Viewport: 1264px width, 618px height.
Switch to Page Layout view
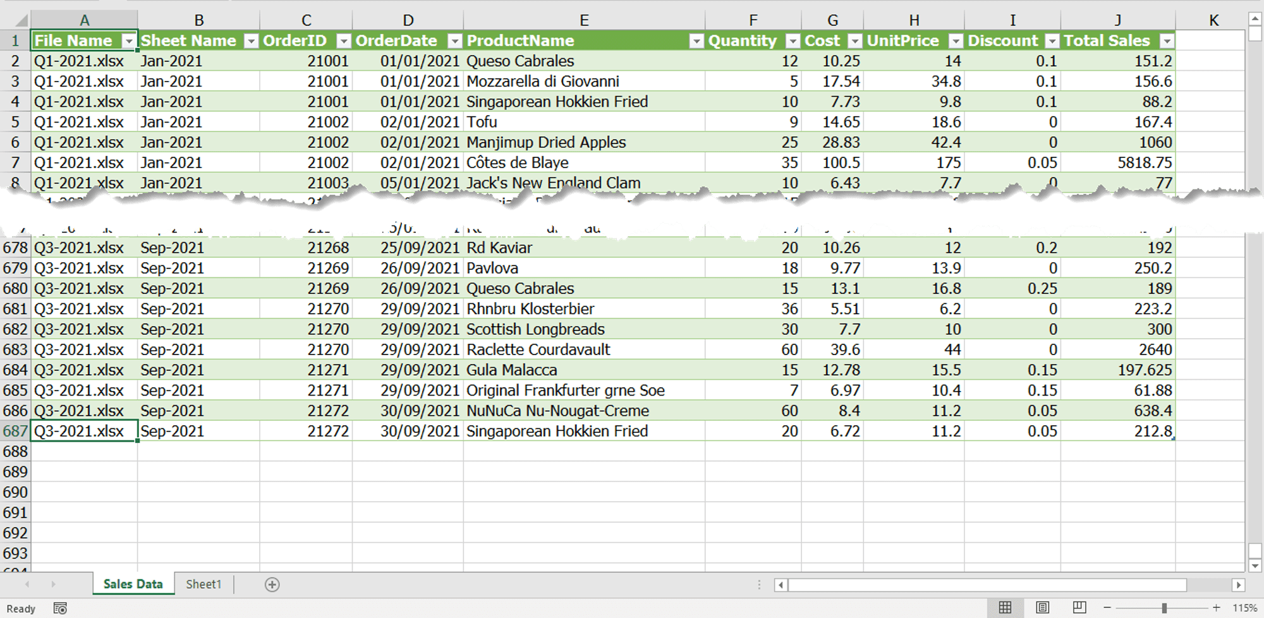coord(1042,607)
